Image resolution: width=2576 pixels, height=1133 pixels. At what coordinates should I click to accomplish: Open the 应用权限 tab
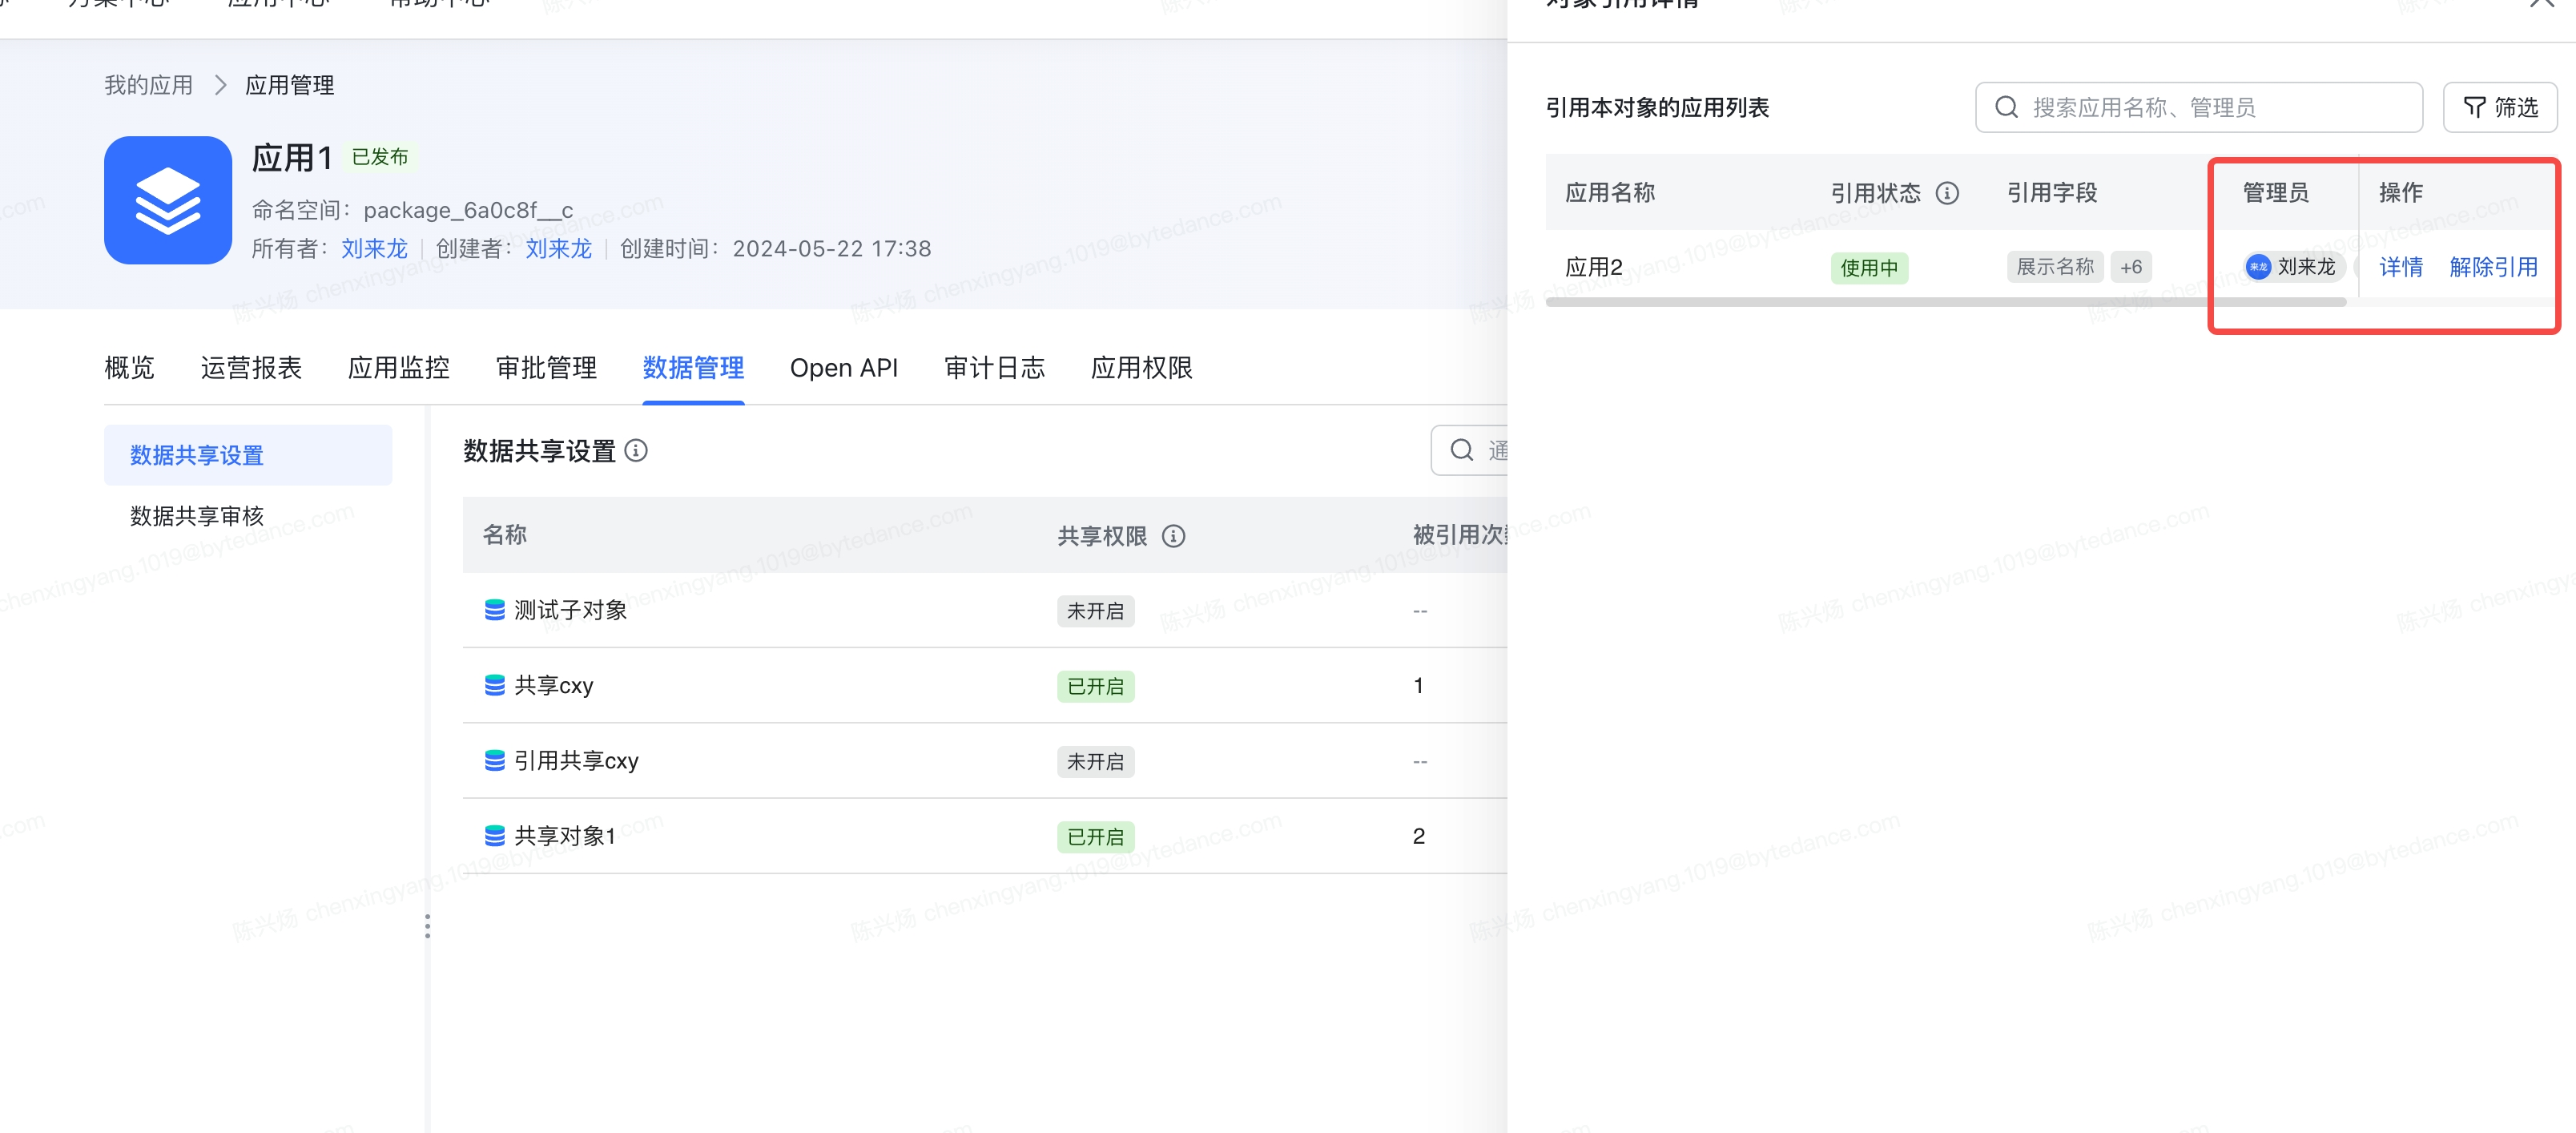tap(1142, 368)
